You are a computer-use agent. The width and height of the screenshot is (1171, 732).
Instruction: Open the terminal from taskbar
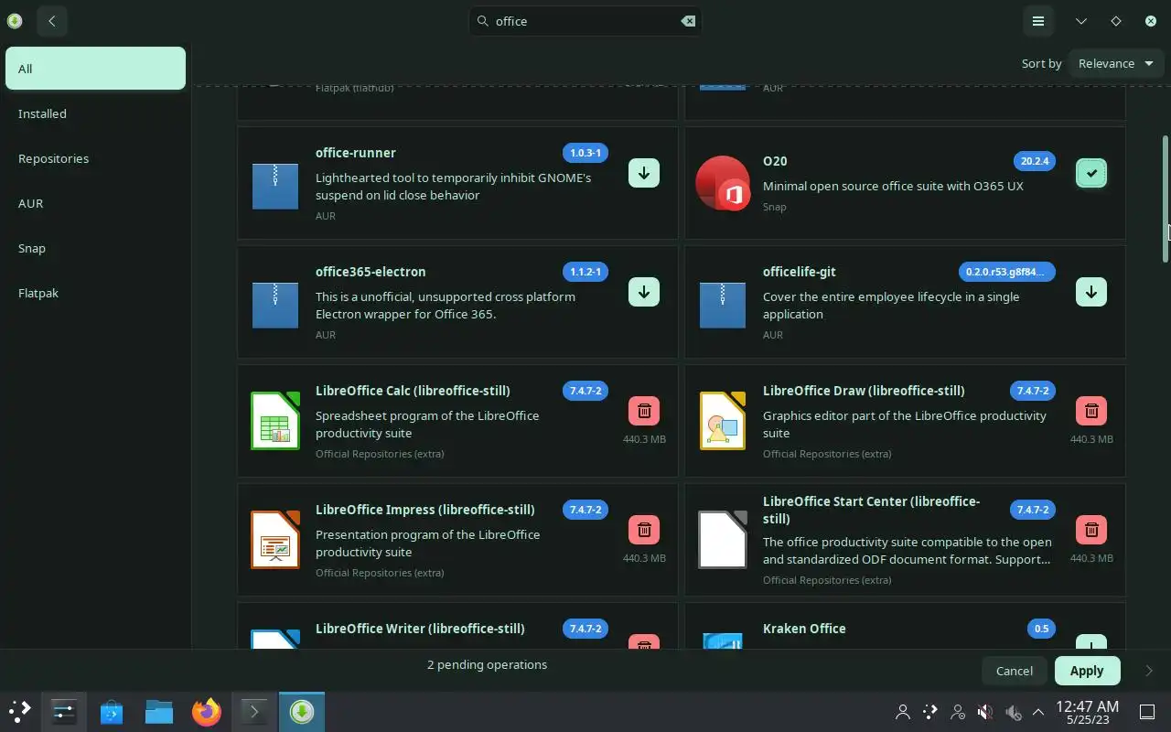click(254, 711)
